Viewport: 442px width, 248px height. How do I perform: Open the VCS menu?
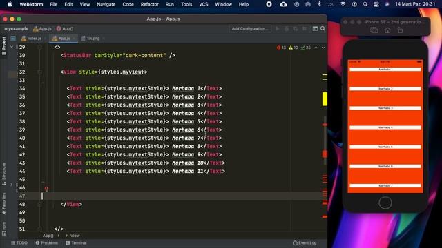pyautogui.click(x=204, y=4)
